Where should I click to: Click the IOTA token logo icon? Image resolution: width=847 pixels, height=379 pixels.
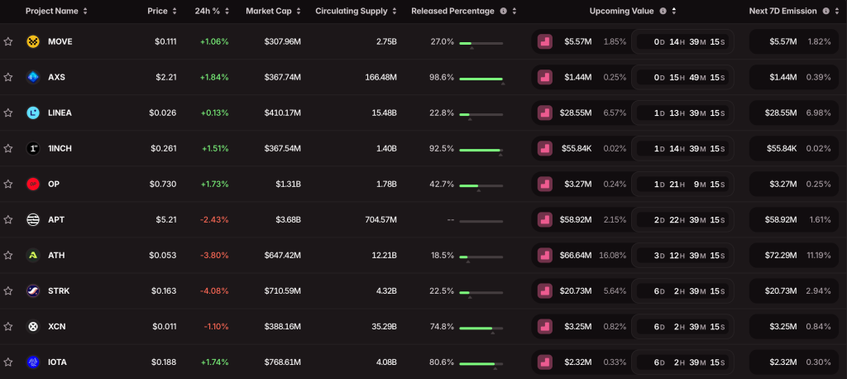point(33,362)
